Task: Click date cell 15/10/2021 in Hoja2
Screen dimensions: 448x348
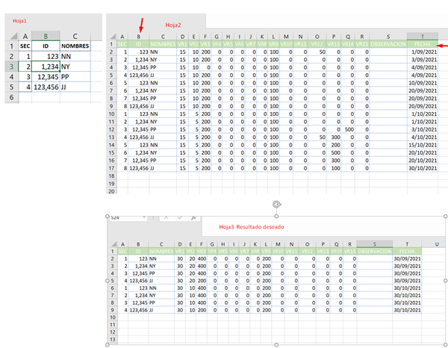Action: tap(423, 145)
